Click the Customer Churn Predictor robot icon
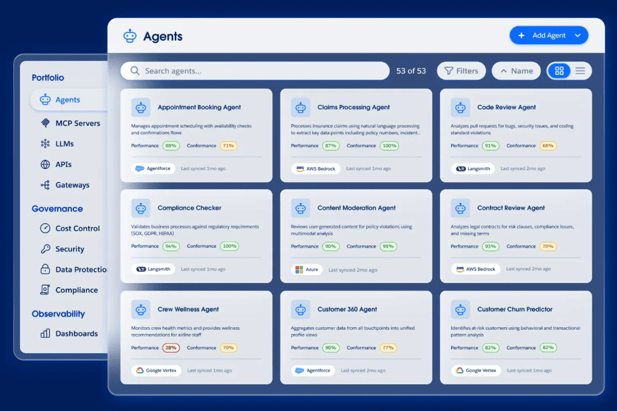This screenshot has width=617, height=411. [x=461, y=309]
